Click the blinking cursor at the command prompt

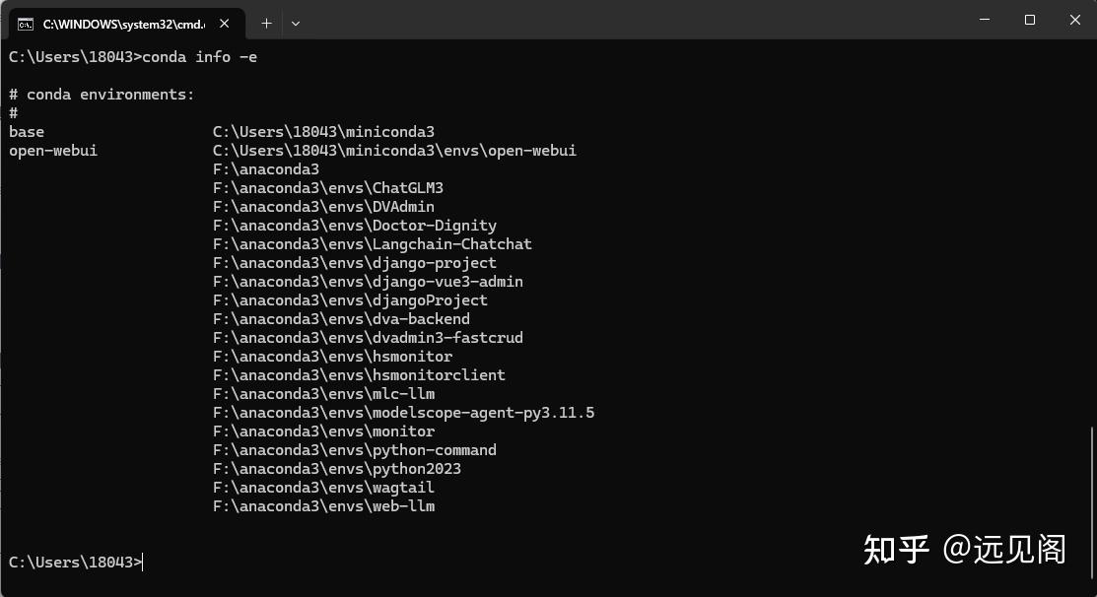142,562
